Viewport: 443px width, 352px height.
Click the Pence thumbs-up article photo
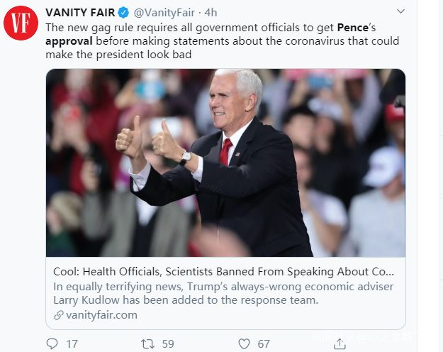pos(225,163)
